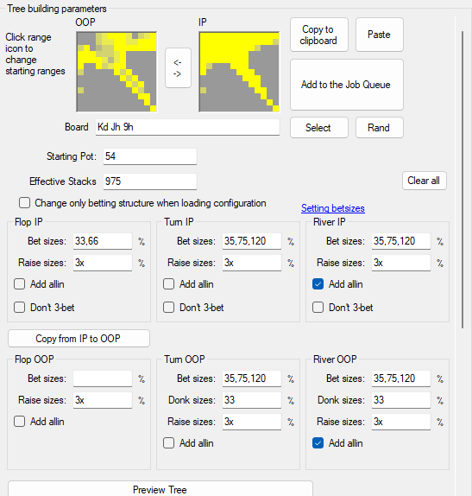472x496 pixels.
Task: Add configuration to the Job Queue
Action: [x=347, y=85]
